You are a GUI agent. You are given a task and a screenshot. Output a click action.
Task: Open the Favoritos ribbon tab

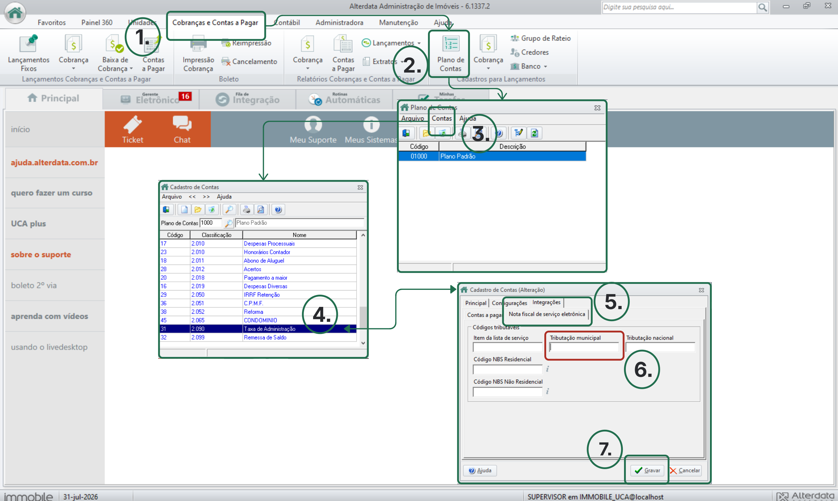tap(52, 23)
